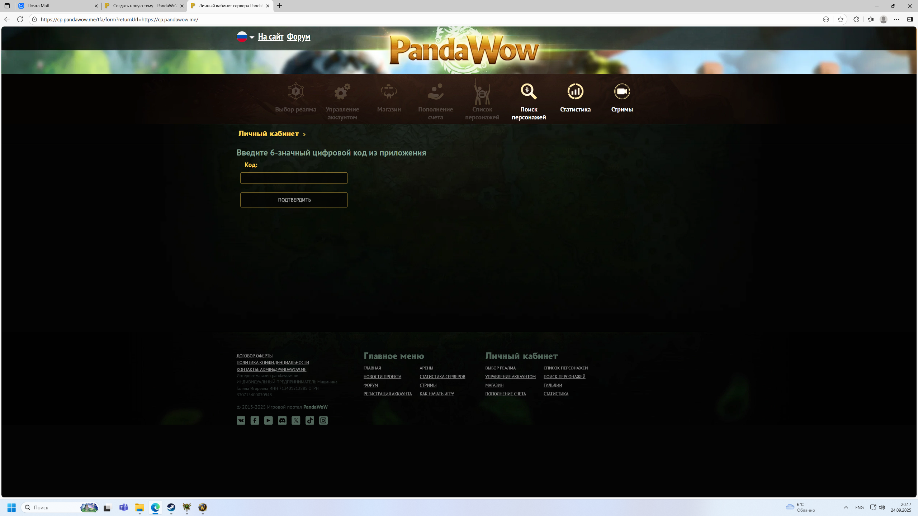Open ПОПОЛНЕНИЕ СЧЕТА footer link
Image resolution: width=918 pixels, height=516 pixels.
pos(505,394)
